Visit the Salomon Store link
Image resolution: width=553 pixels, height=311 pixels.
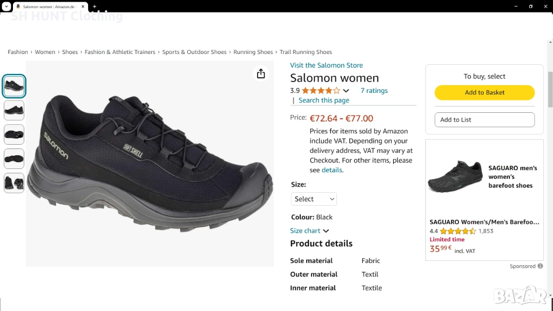(x=326, y=65)
